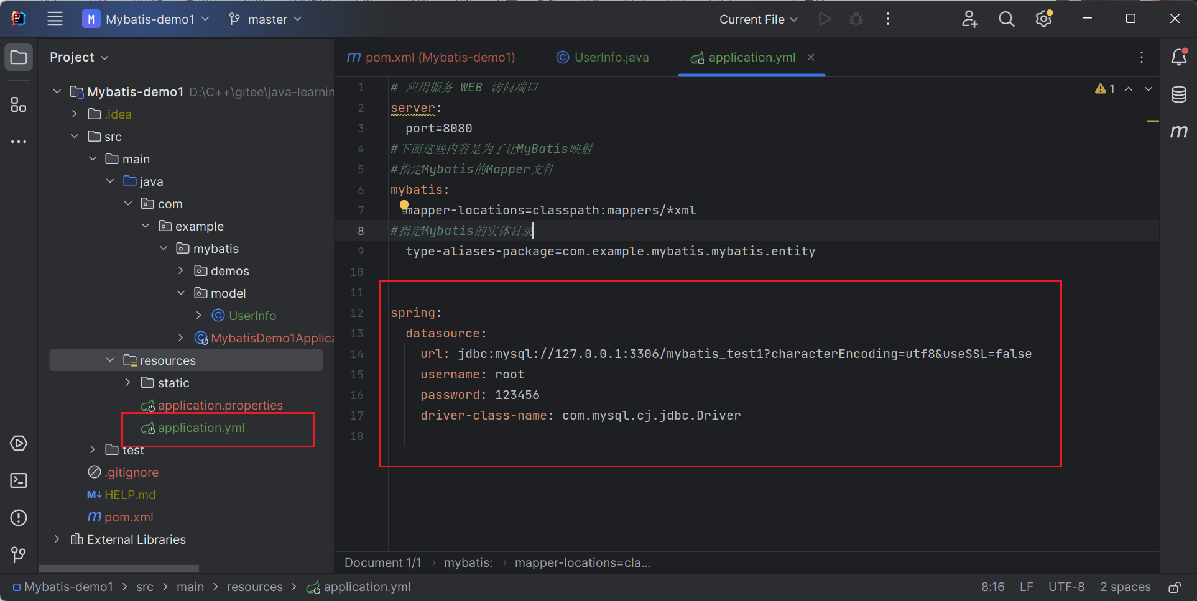
Task: Click mapper-locations breadcrumb in editor
Action: (x=583, y=563)
